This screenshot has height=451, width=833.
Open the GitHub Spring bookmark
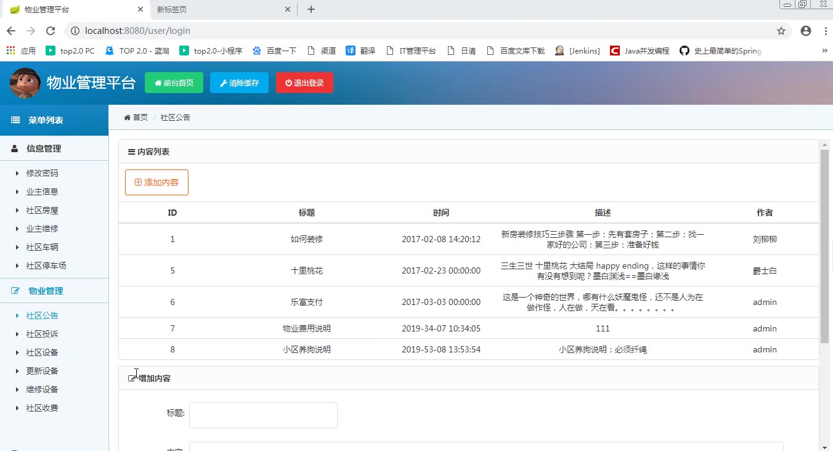click(x=720, y=51)
